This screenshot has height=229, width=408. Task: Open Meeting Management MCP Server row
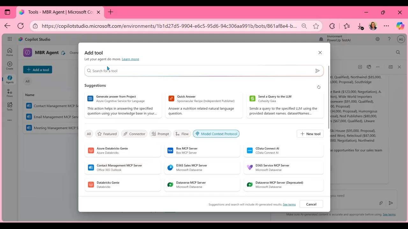click(x=52, y=128)
